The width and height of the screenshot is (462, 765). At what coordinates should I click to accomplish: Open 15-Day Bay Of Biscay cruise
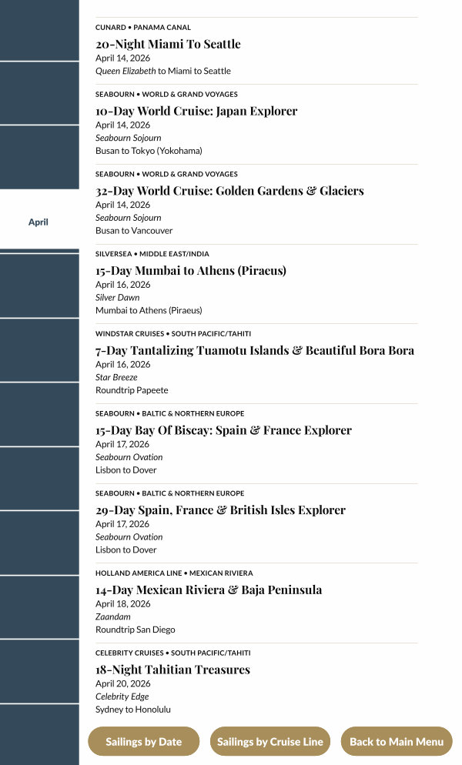point(223,430)
